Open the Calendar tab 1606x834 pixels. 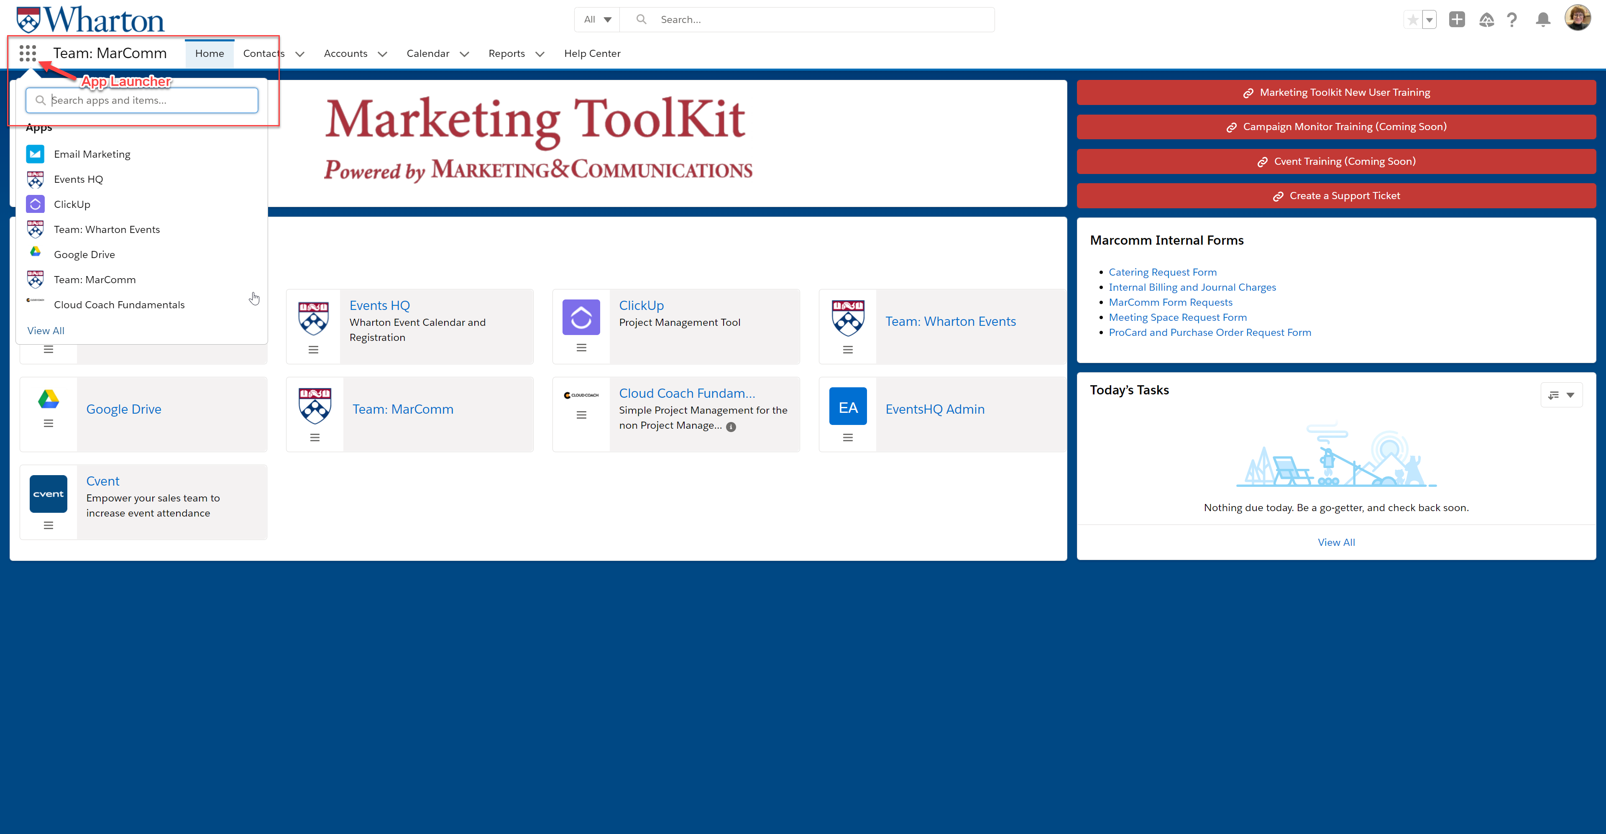point(428,54)
